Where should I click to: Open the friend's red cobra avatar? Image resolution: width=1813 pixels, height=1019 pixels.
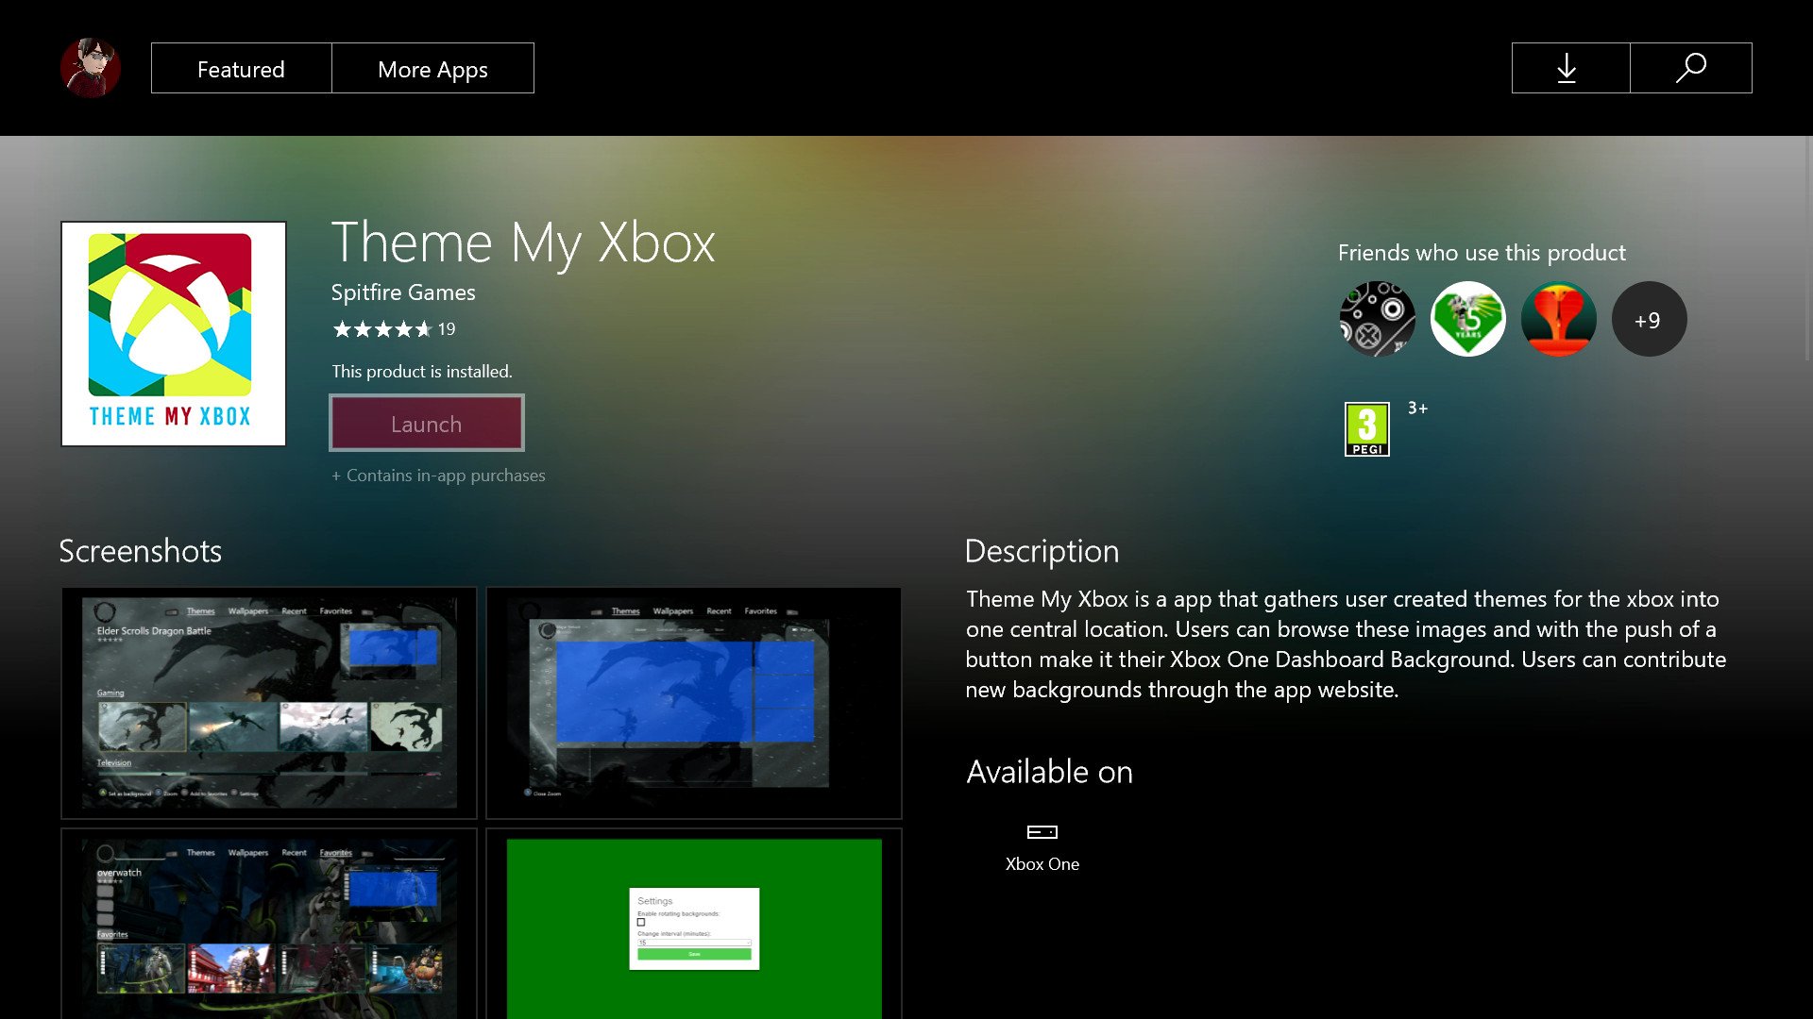(1558, 319)
